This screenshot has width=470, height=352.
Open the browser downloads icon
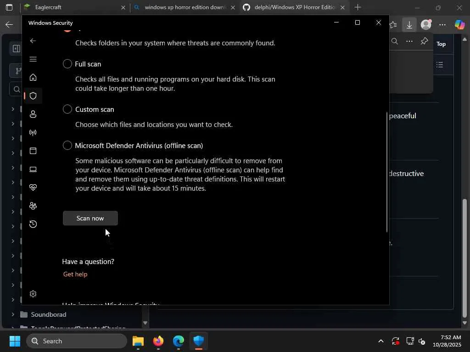tap(409, 25)
